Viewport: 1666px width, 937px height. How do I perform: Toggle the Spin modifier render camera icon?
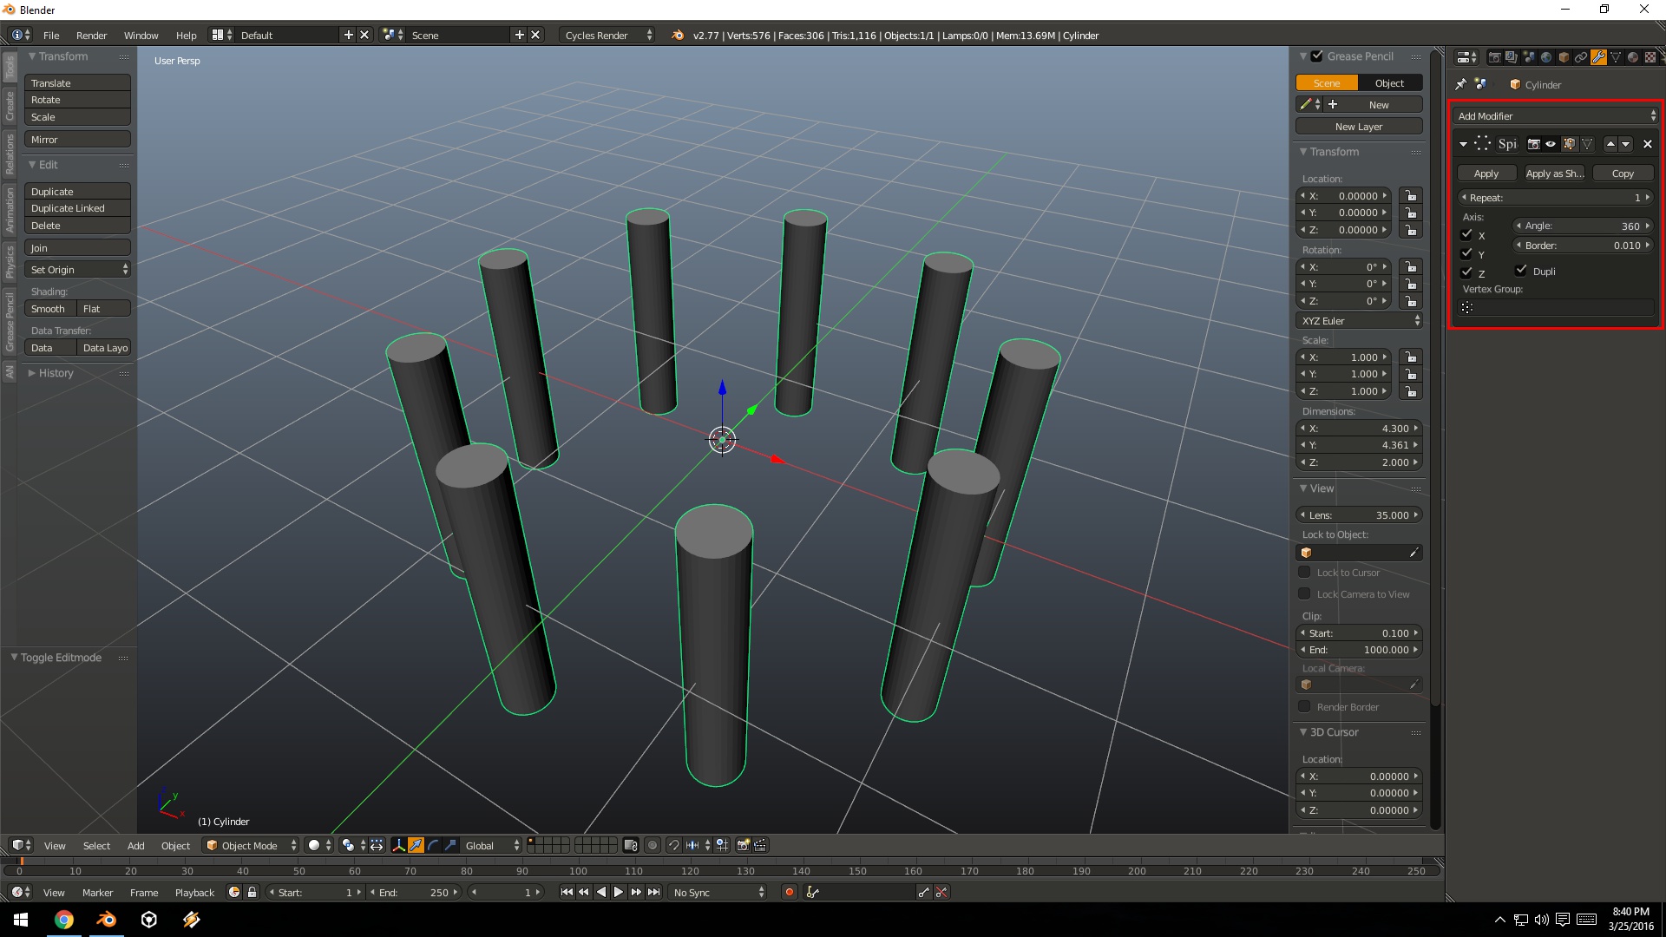(1533, 144)
